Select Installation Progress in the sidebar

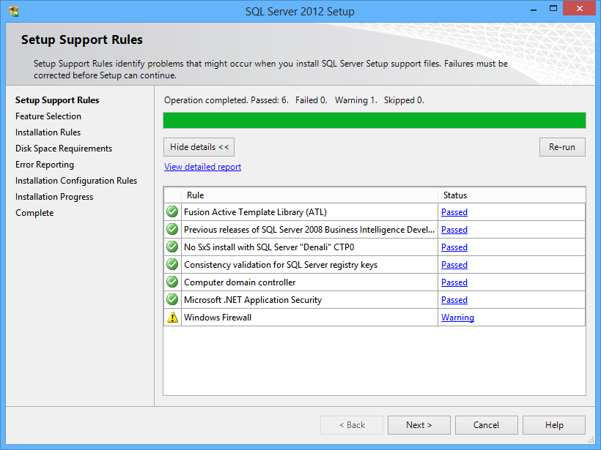(x=54, y=196)
